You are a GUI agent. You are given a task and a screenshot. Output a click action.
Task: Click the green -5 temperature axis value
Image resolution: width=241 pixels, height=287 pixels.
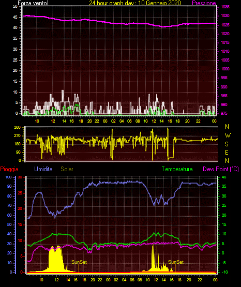[x=224, y=263]
